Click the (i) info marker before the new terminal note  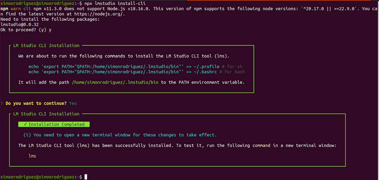tap(27, 135)
